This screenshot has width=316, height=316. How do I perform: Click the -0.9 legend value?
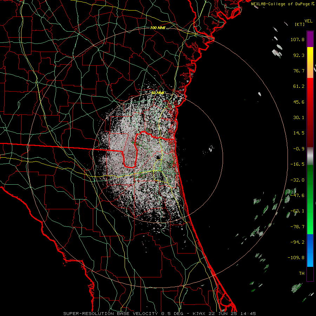coord(299,149)
